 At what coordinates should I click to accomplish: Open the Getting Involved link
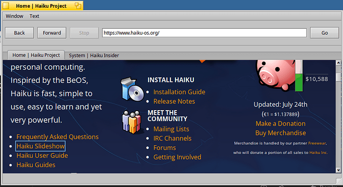pyautogui.click(x=177, y=157)
